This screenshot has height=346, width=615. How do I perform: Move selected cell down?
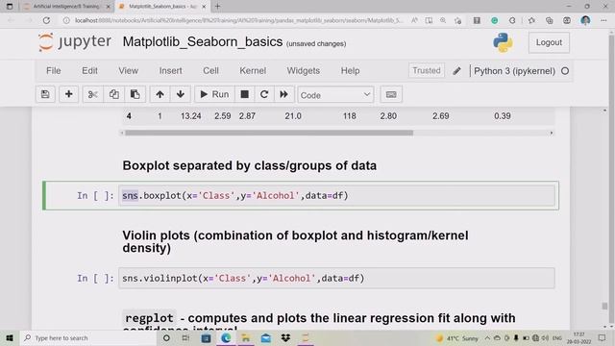pyautogui.click(x=181, y=94)
